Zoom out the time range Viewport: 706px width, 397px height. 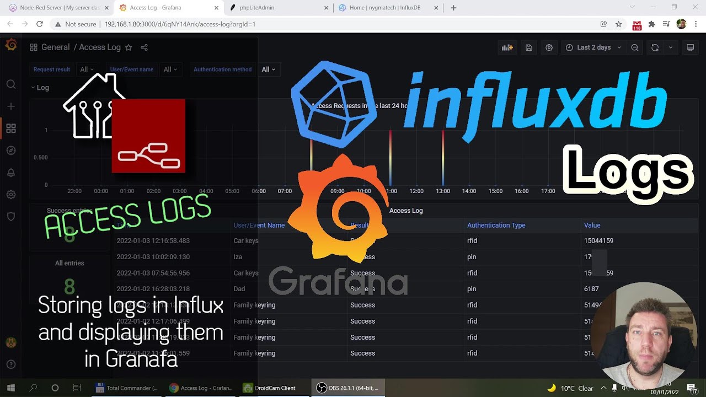(x=635, y=47)
